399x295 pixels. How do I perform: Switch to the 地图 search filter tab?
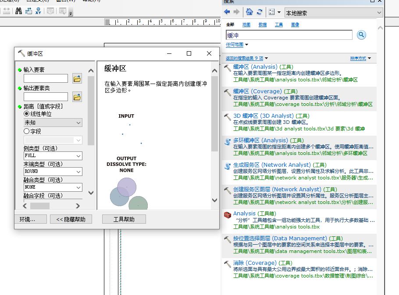click(246, 25)
